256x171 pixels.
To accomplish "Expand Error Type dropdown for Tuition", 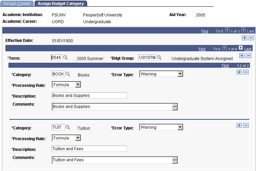I will point(180,127).
